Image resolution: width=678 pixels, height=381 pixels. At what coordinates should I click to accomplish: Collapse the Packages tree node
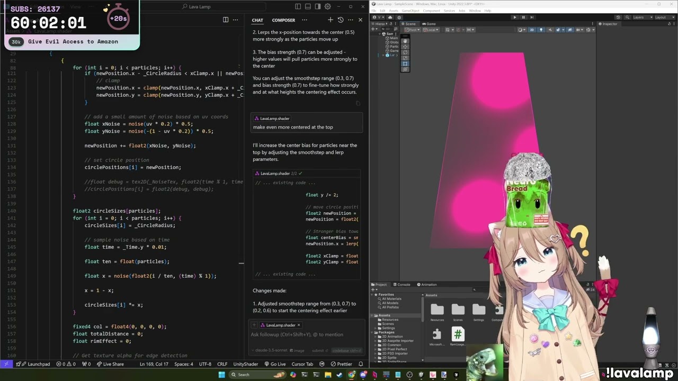click(x=373, y=332)
